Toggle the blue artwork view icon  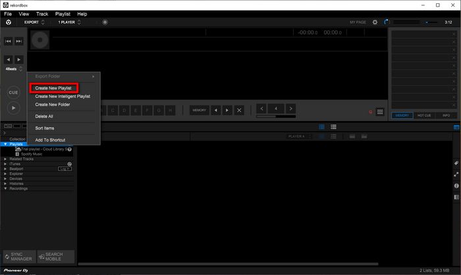(x=321, y=127)
